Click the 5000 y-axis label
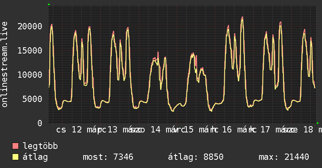322x168 pixels. click(32, 99)
